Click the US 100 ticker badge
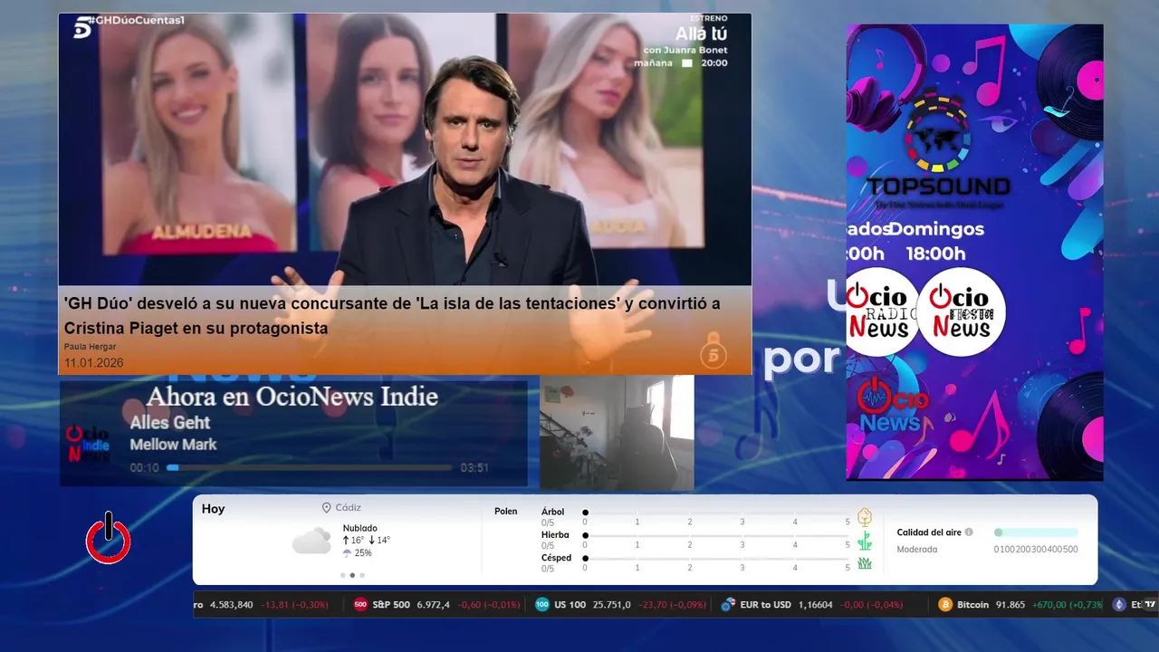1159x652 pixels. point(542,604)
